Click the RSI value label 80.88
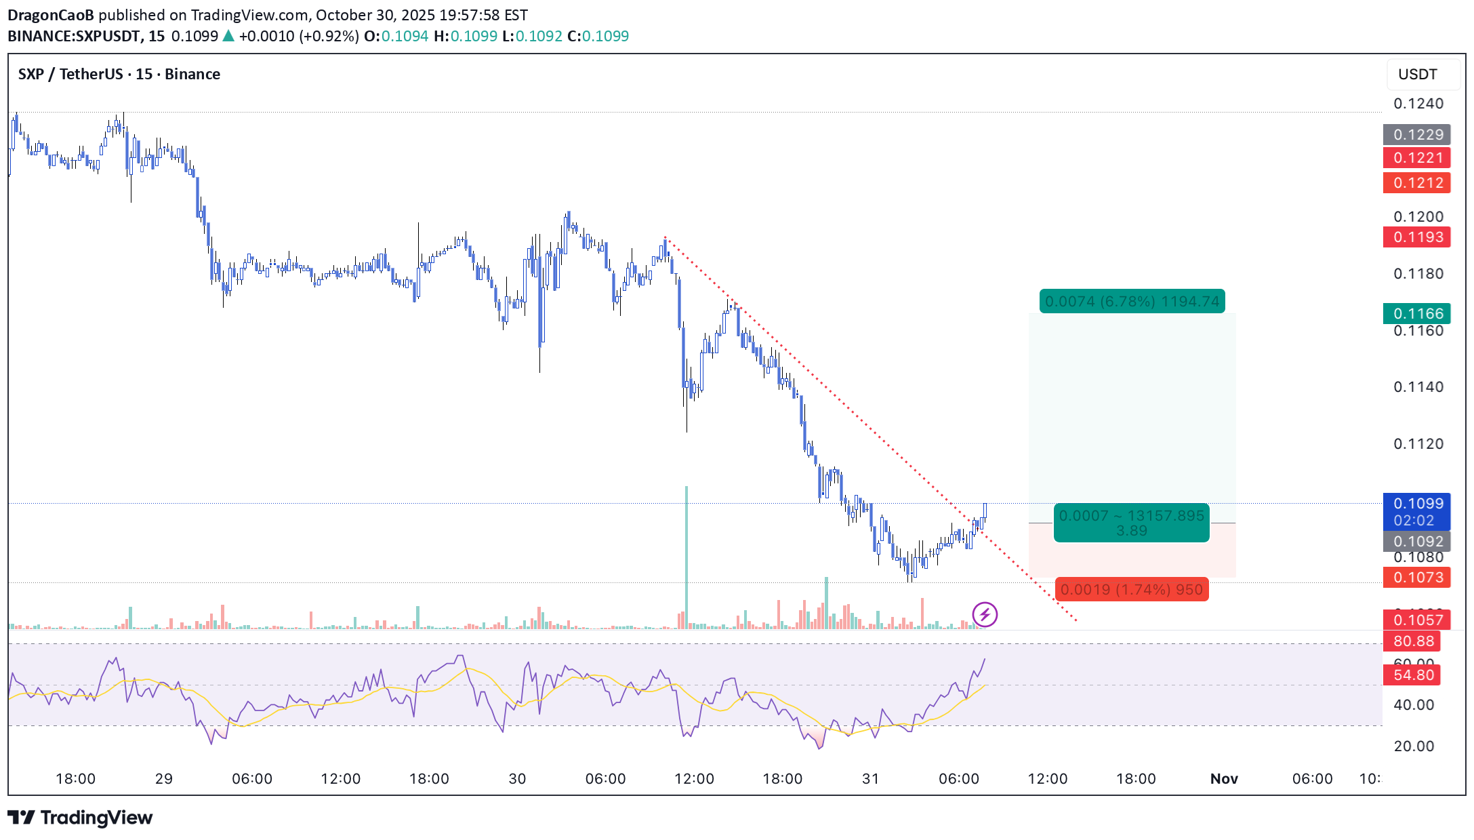Viewport: 1474px width, 840px height. (1413, 641)
